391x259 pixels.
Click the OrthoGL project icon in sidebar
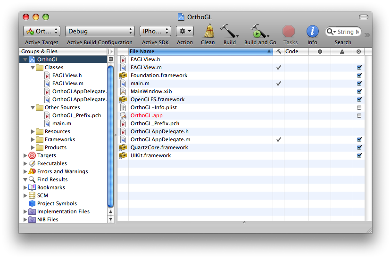(32, 59)
